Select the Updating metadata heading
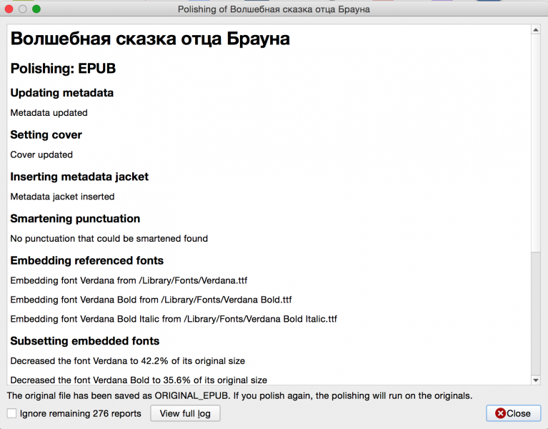Viewport: 548px width, 429px height. (x=61, y=93)
